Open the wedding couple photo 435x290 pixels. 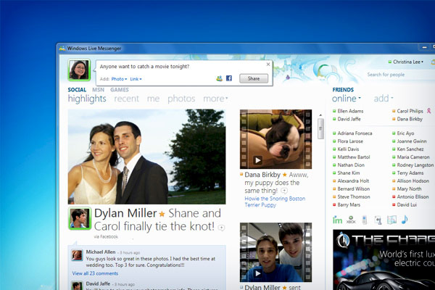coord(146,157)
